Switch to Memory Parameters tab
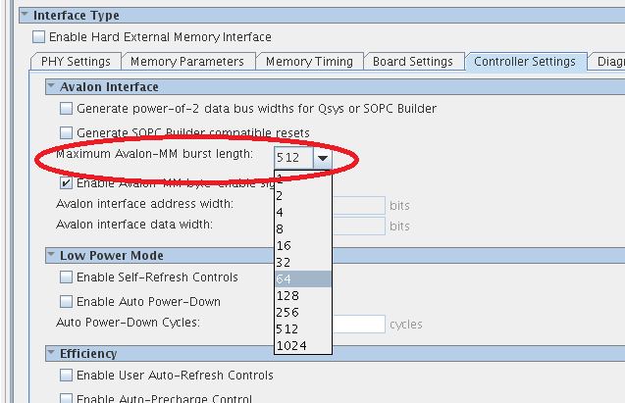Viewport: 625px width, 403px height. coord(186,62)
